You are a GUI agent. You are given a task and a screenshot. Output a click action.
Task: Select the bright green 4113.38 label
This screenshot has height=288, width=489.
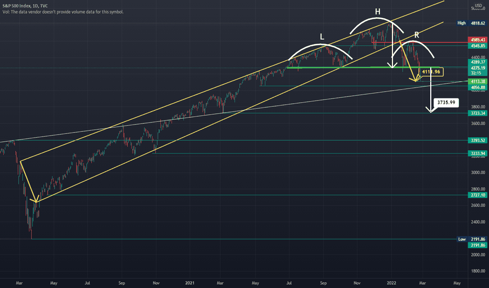[x=477, y=82]
